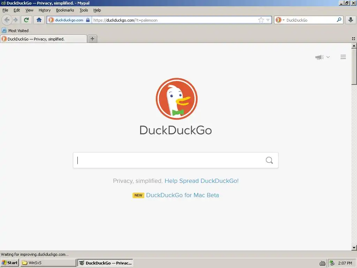Image resolution: width=357 pixels, height=268 pixels.
Task: Open the Downloads arrow button
Action: tap(351, 20)
